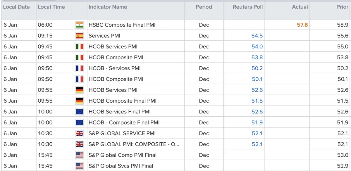Click the Spain flag on the Services PMI row

(79, 36)
